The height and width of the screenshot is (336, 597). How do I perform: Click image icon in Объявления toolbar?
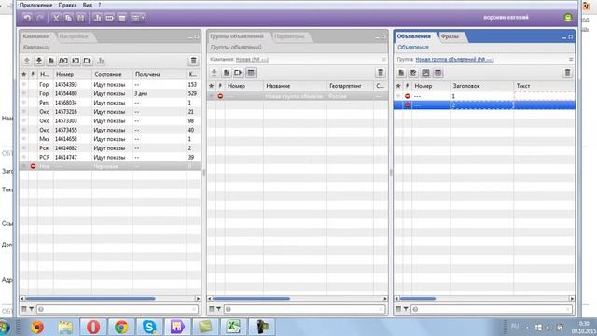(425, 73)
